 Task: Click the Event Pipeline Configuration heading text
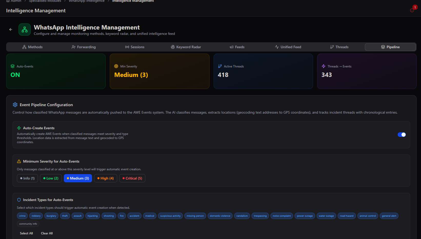(46, 105)
